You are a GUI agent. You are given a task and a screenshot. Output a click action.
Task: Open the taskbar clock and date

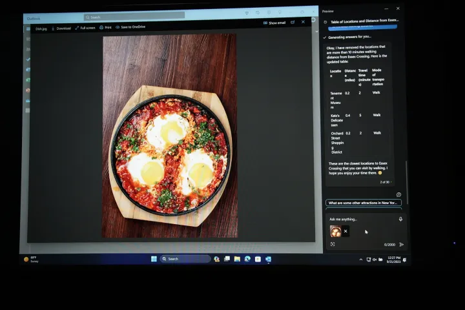(393, 260)
